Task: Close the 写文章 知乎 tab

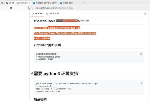Action: [84, 3]
